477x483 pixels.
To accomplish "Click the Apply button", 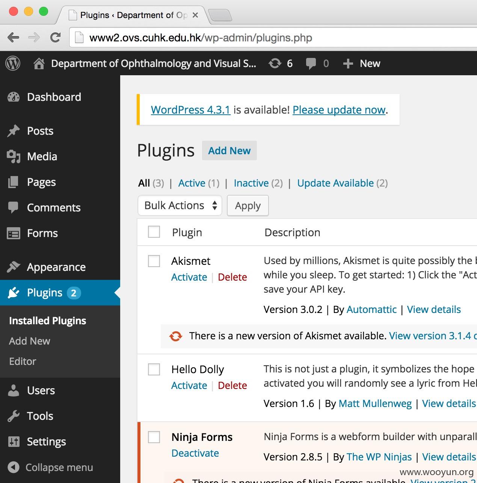I will 248,206.
